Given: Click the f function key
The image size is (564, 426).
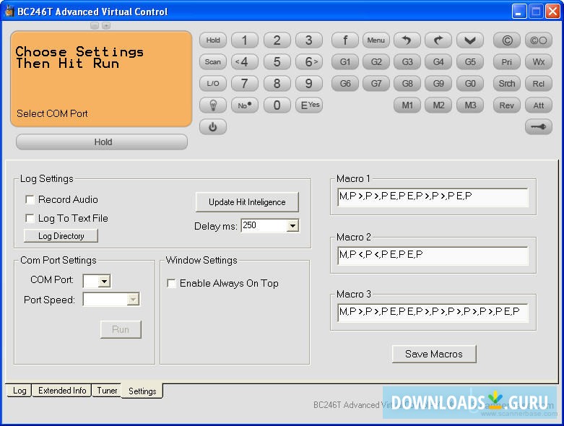Looking at the screenshot, I should (x=345, y=40).
